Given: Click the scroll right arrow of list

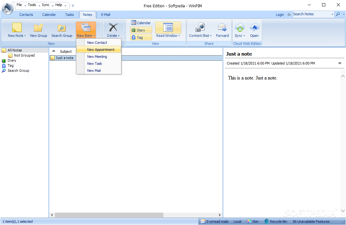Looking at the screenshot, I should [220, 215].
